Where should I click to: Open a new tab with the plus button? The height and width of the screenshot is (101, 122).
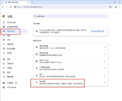pyautogui.click(x=32, y=2)
